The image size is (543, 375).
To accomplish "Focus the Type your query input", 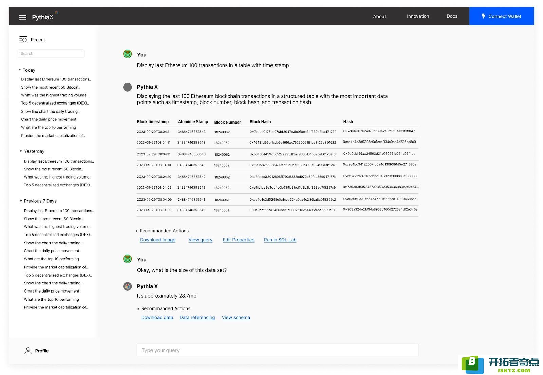I will click(278, 350).
